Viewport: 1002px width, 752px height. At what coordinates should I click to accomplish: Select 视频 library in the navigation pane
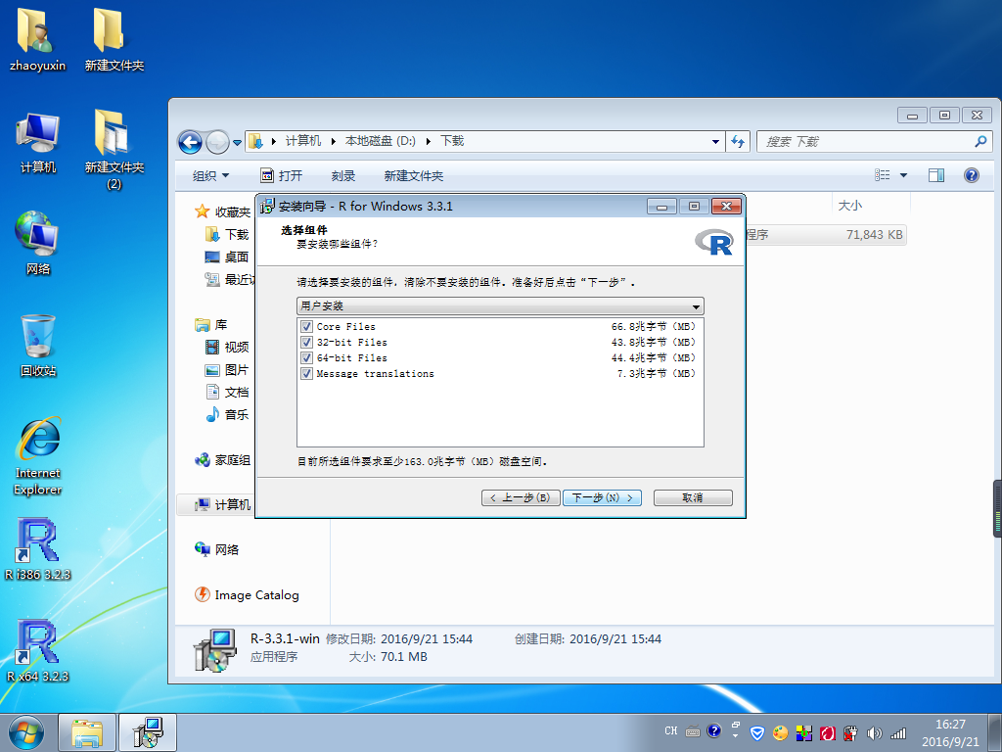point(227,348)
